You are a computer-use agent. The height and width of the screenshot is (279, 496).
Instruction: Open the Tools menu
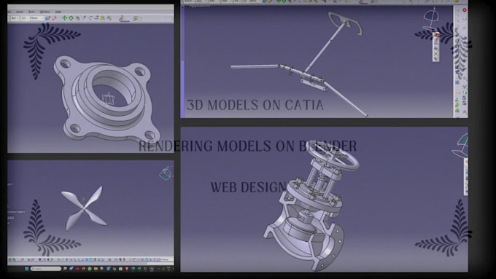click(x=31, y=12)
